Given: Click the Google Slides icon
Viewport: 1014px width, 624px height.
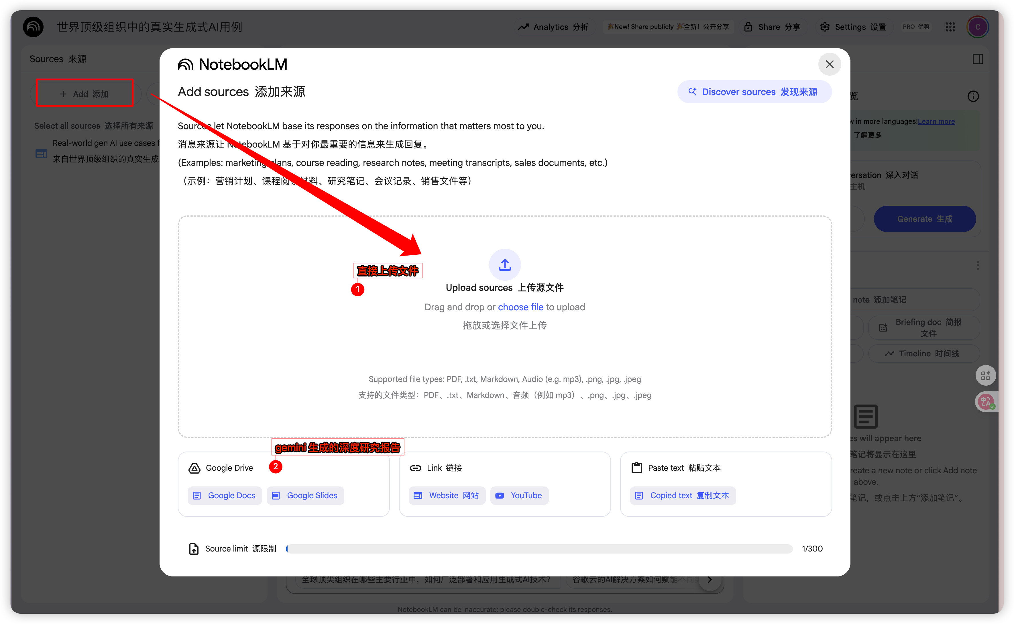Looking at the screenshot, I should [276, 496].
